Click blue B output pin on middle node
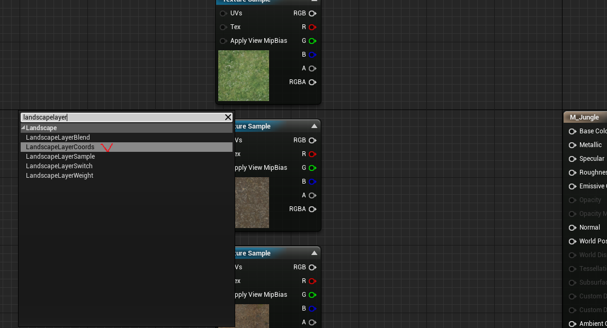 (x=313, y=182)
